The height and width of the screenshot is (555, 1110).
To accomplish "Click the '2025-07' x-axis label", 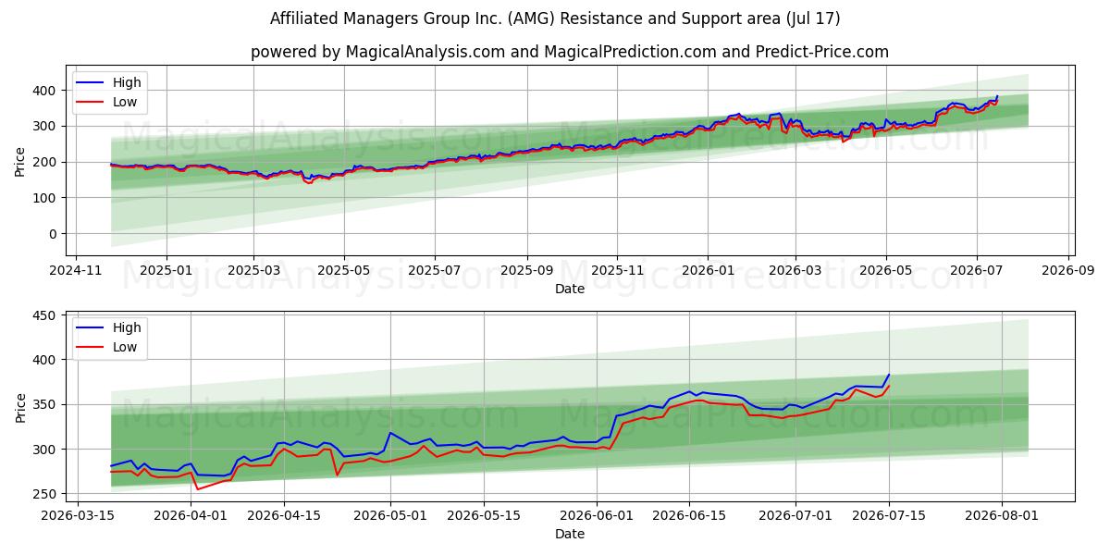I will [435, 271].
